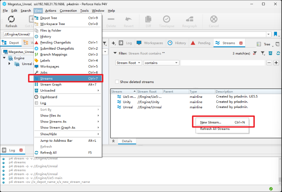Viewport: 282px width, 192px height.
Task: Click the Revert toolbar icon
Action: pyautogui.click(x=129, y=19)
